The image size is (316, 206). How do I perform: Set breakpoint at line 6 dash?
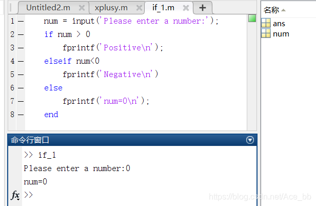[x=21, y=88]
